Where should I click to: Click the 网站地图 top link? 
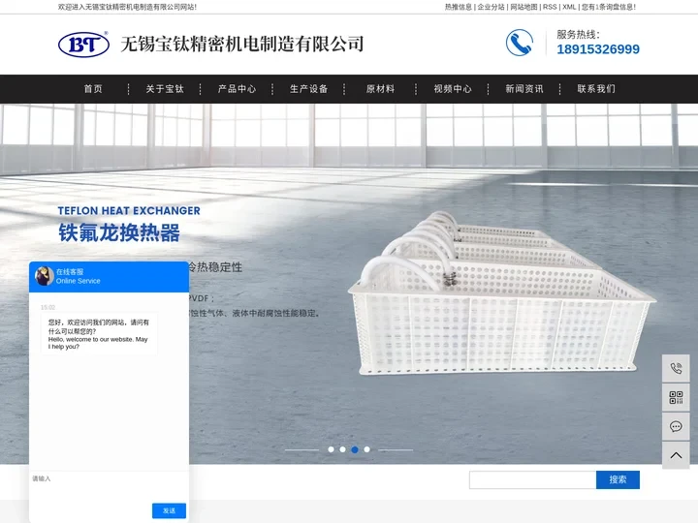[x=523, y=7]
